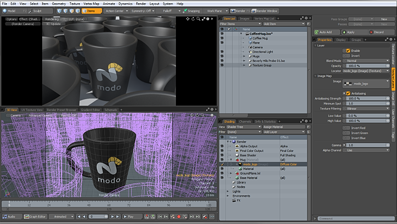The image size is (397, 224).
Task: Open the Vertex Map menu
Action: click(91, 4)
